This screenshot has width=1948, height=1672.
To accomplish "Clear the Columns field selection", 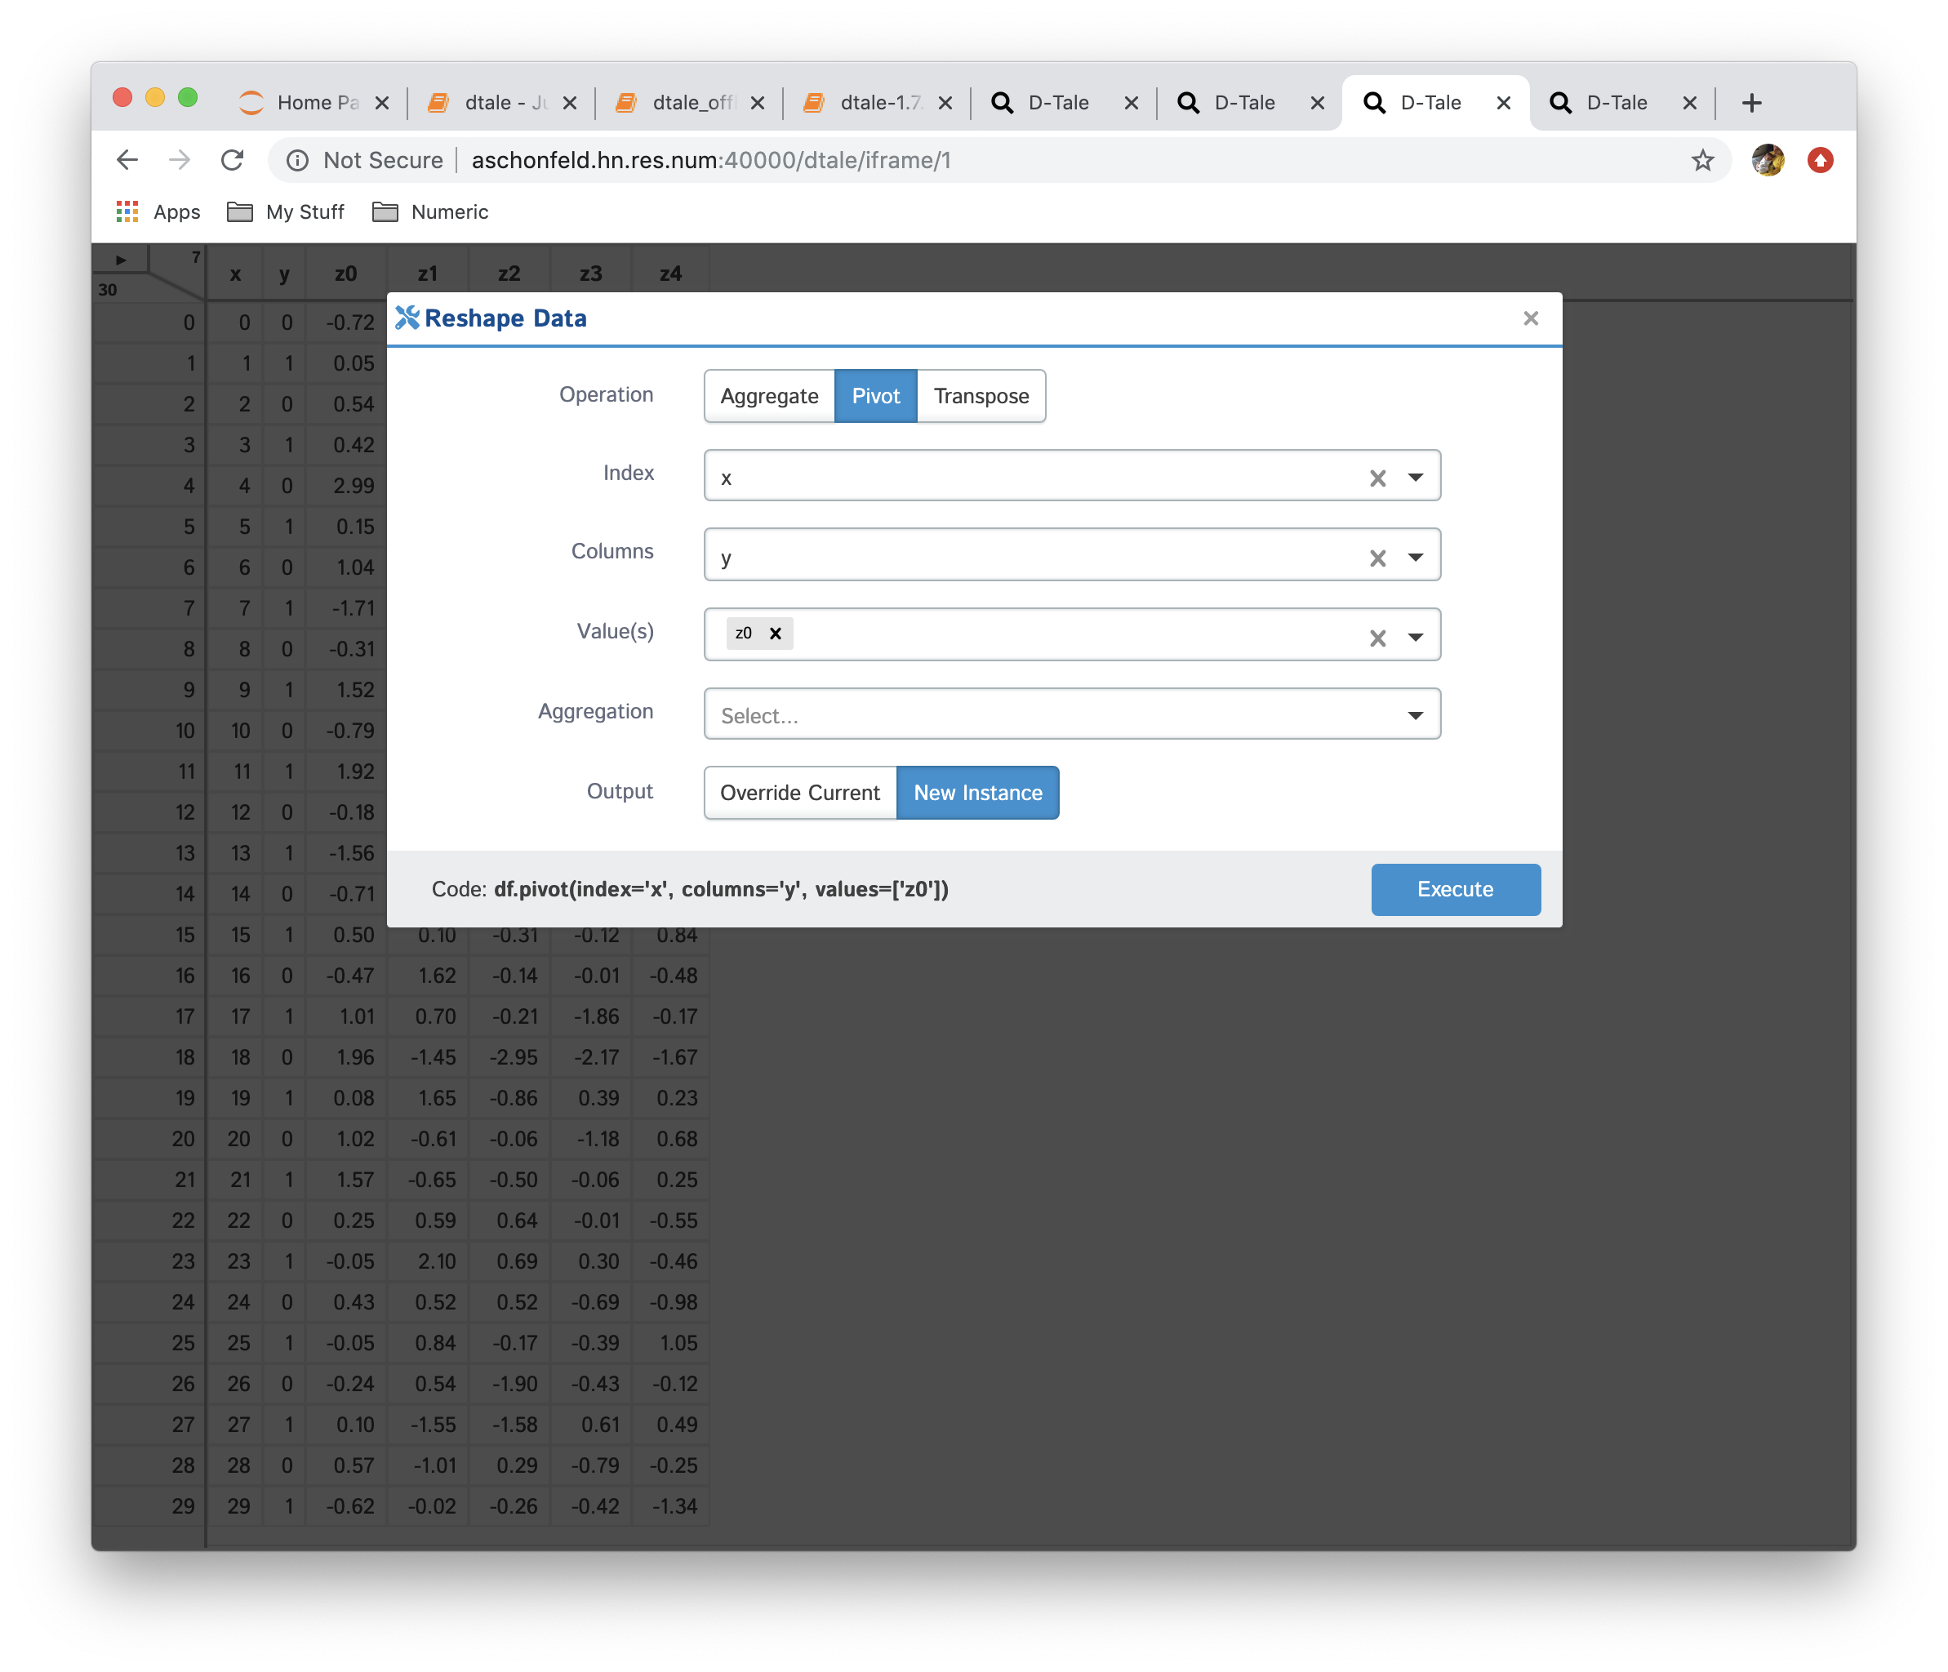I will (x=1377, y=558).
